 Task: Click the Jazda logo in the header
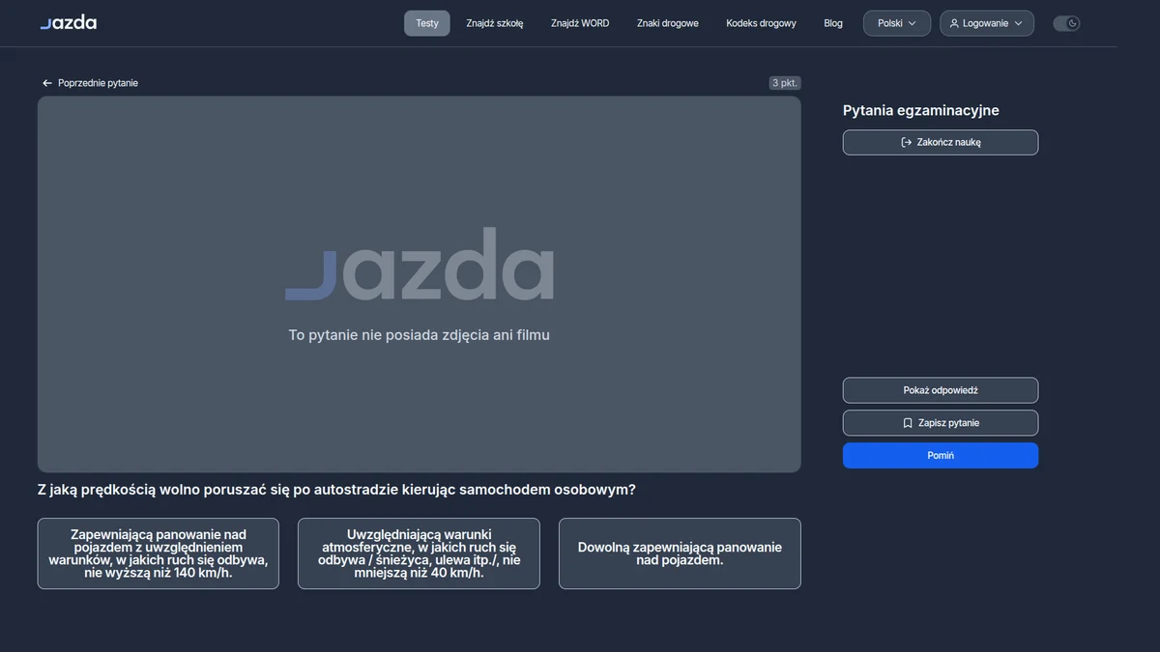click(68, 22)
